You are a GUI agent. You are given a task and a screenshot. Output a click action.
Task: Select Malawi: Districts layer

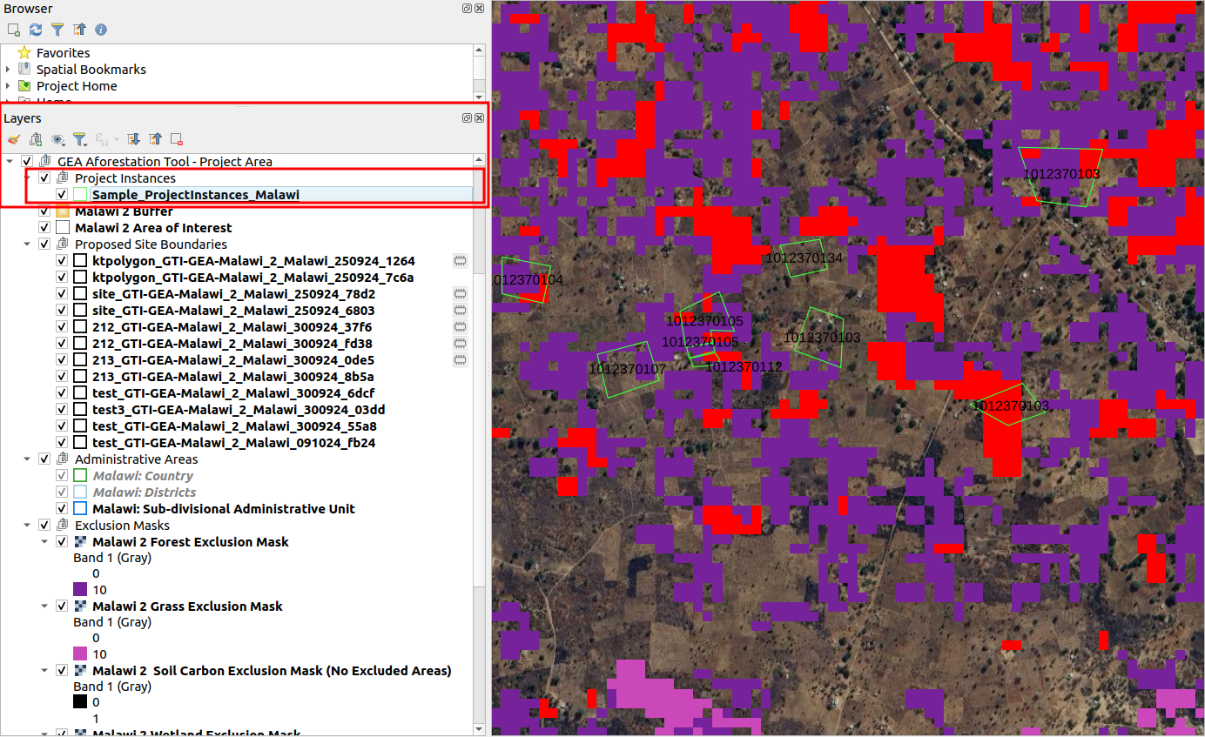145,492
